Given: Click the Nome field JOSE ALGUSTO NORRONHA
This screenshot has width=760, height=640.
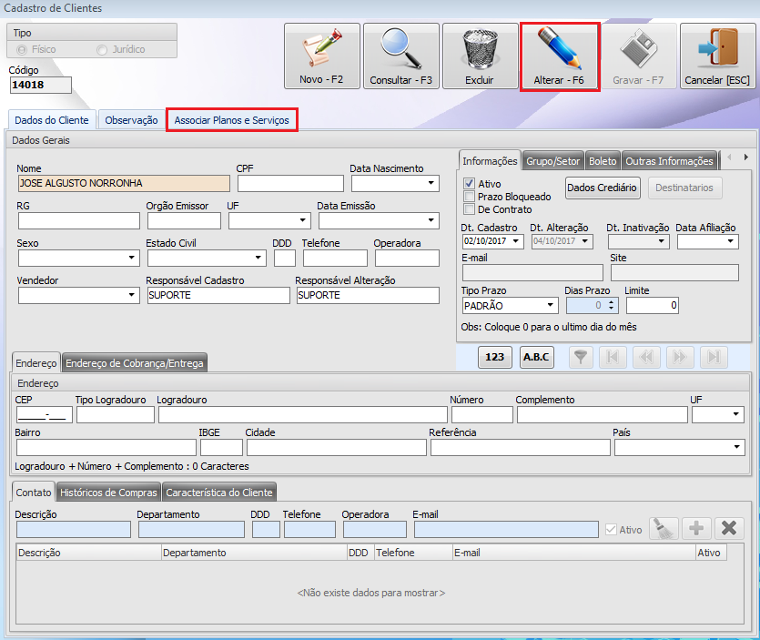Looking at the screenshot, I should (x=124, y=183).
